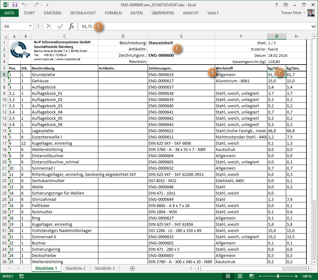The image size is (318, 280).
Task: Switch to Page Break Preview view
Action: [251, 276]
